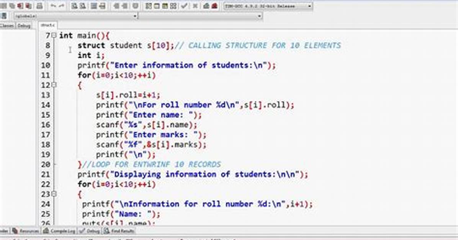This screenshot has height=240, width=458.
Task: Click the Indent toolbar icon
Action: click(116, 6)
